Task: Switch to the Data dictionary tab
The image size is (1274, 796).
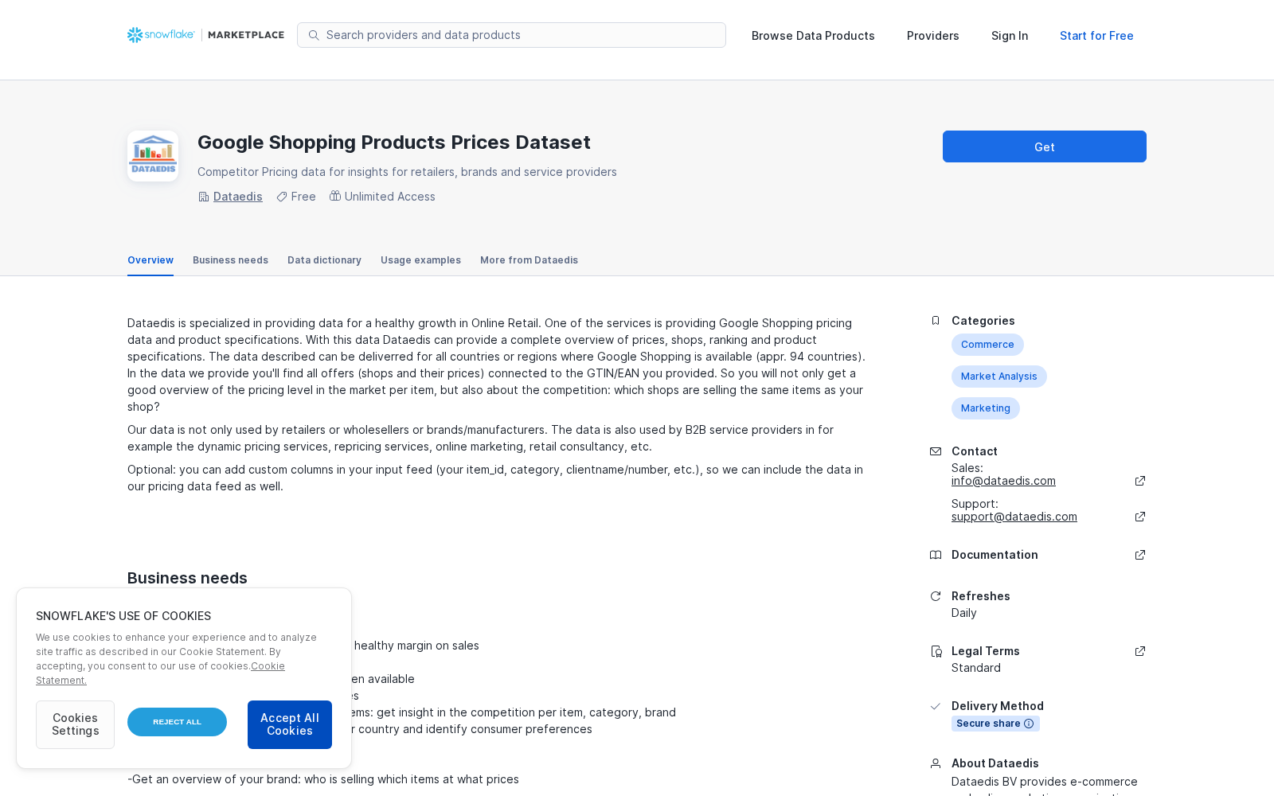Action: point(324,260)
